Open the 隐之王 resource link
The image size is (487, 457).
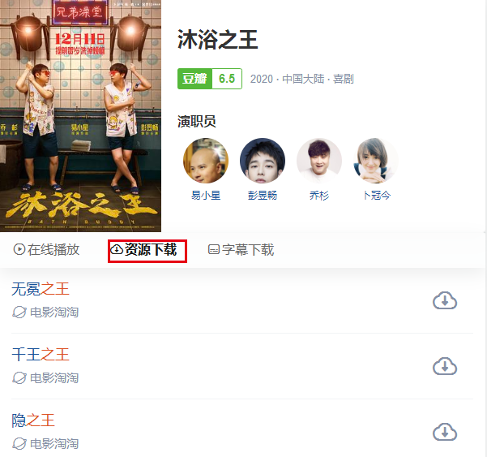tap(33, 420)
